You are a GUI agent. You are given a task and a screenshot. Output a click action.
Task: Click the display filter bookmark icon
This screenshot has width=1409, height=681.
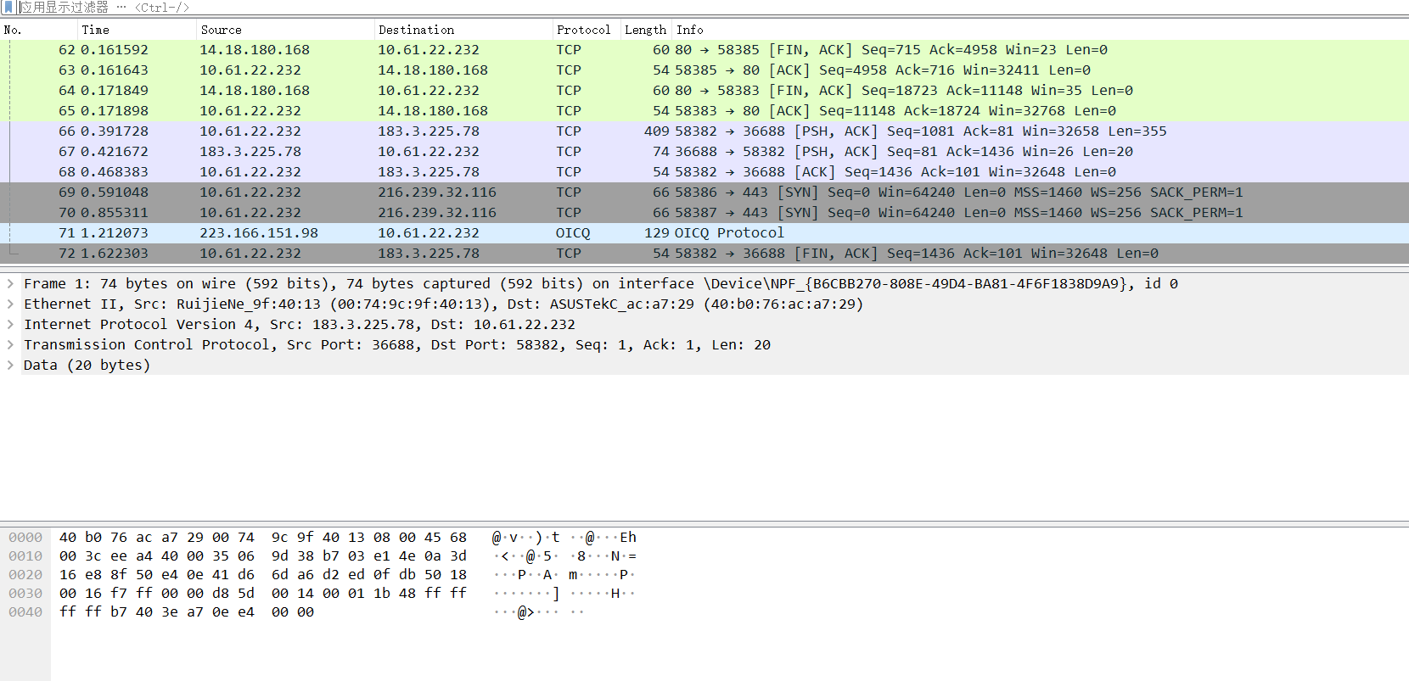8,7
